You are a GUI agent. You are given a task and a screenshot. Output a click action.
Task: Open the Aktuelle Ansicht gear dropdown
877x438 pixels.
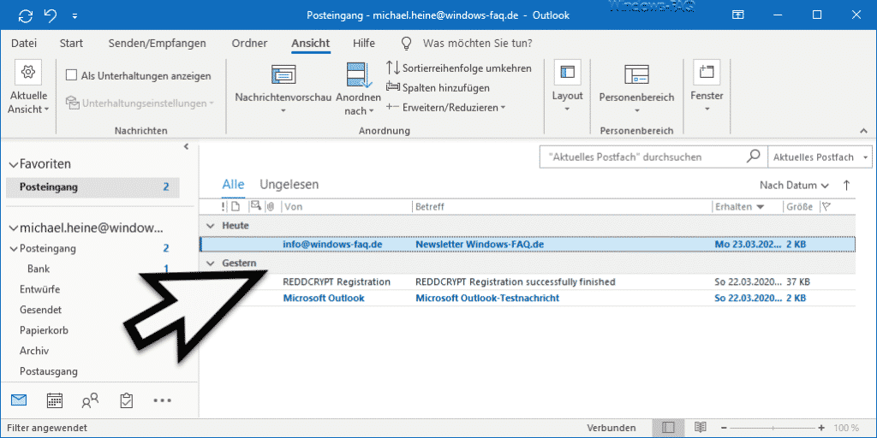point(28,87)
